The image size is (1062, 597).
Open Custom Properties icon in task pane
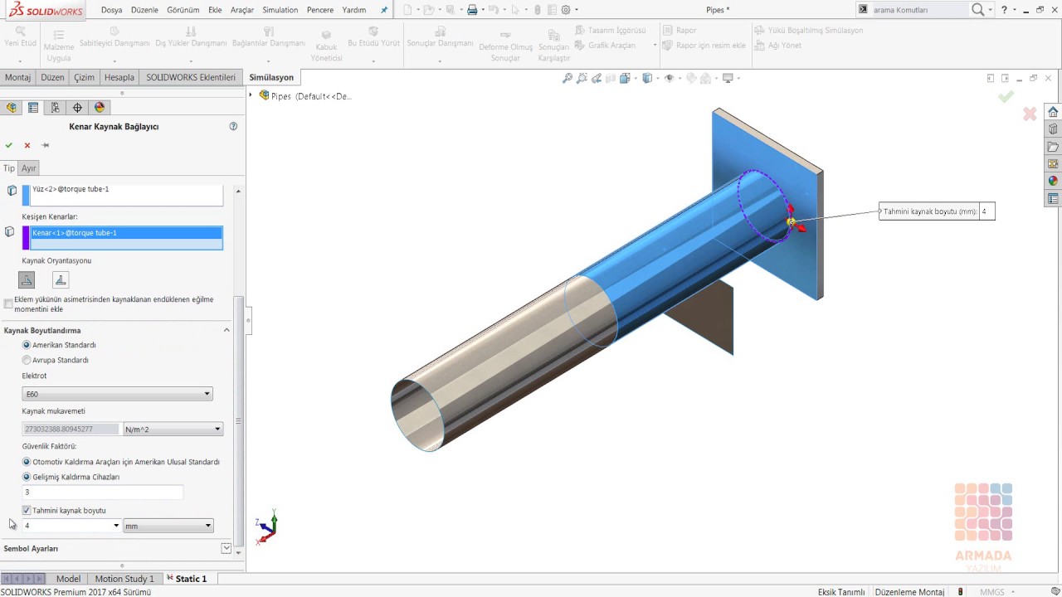pyautogui.click(x=1053, y=198)
